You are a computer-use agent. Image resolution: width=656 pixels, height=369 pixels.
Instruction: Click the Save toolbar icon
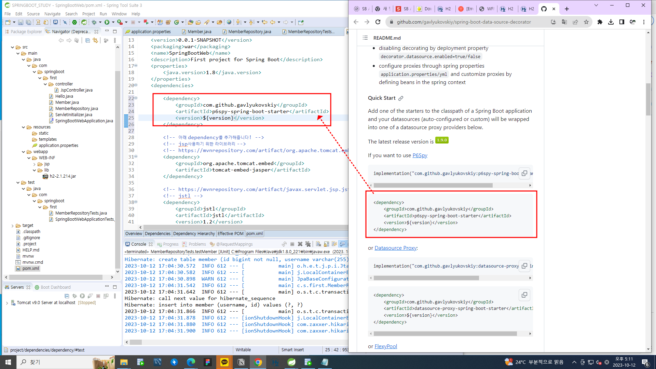(x=20, y=22)
